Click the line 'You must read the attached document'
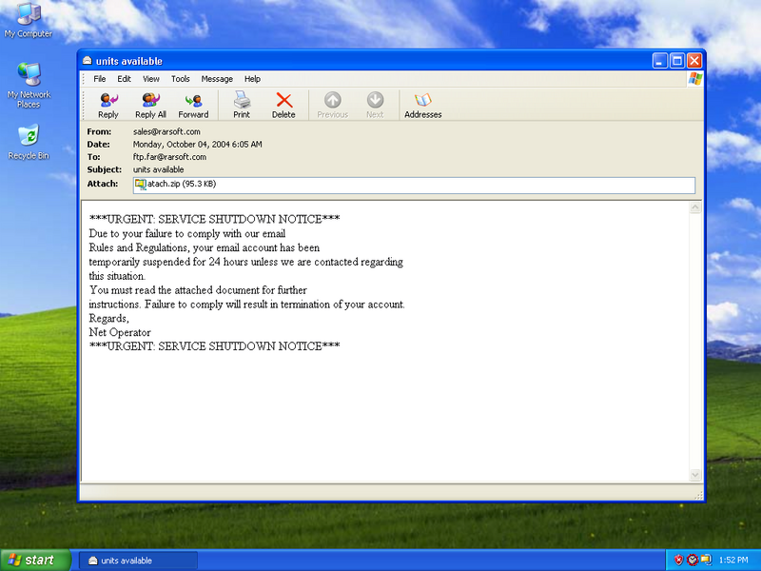The image size is (761, 571). click(x=198, y=290)
